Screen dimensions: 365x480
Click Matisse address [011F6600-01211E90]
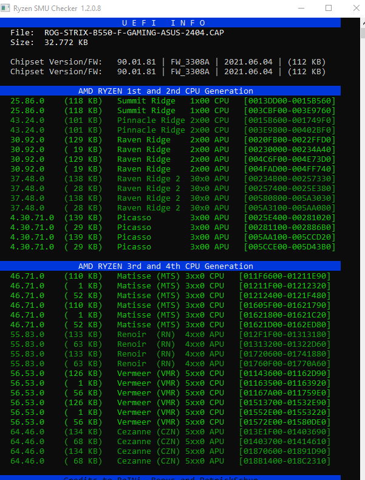point(285,276)
